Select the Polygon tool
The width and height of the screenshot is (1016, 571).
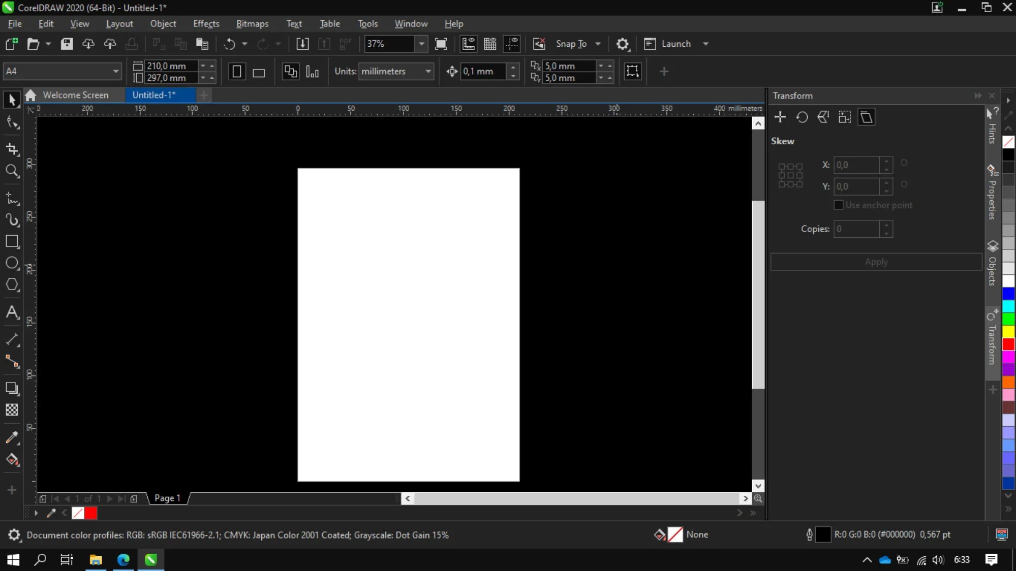(x=12, y=284)
